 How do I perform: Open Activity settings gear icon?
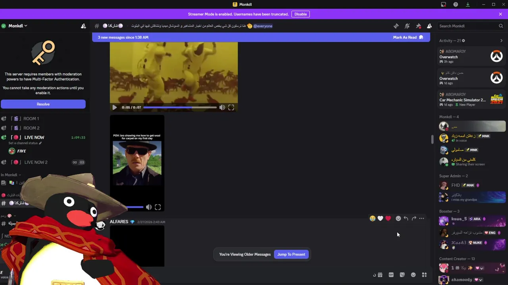coord(463,41)
